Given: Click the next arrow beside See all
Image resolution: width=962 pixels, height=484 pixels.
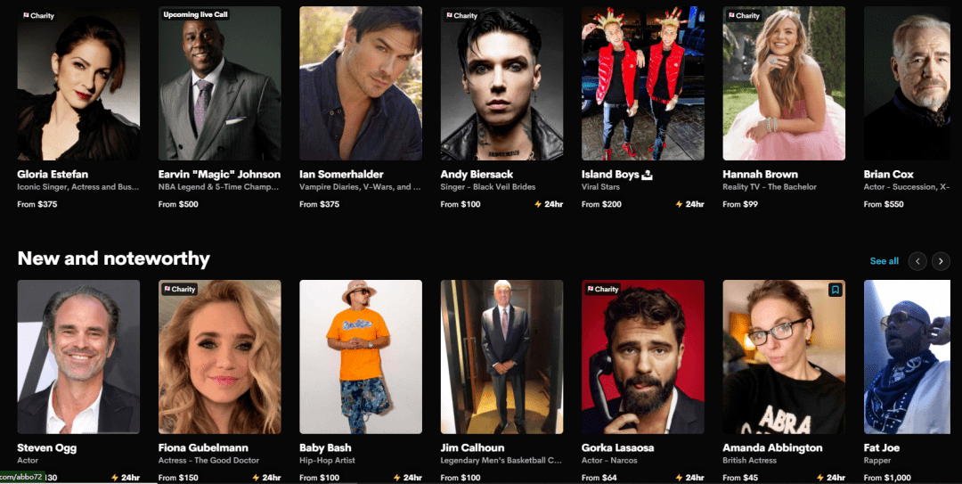Looking at the screenshot, I should click(941, 261).
